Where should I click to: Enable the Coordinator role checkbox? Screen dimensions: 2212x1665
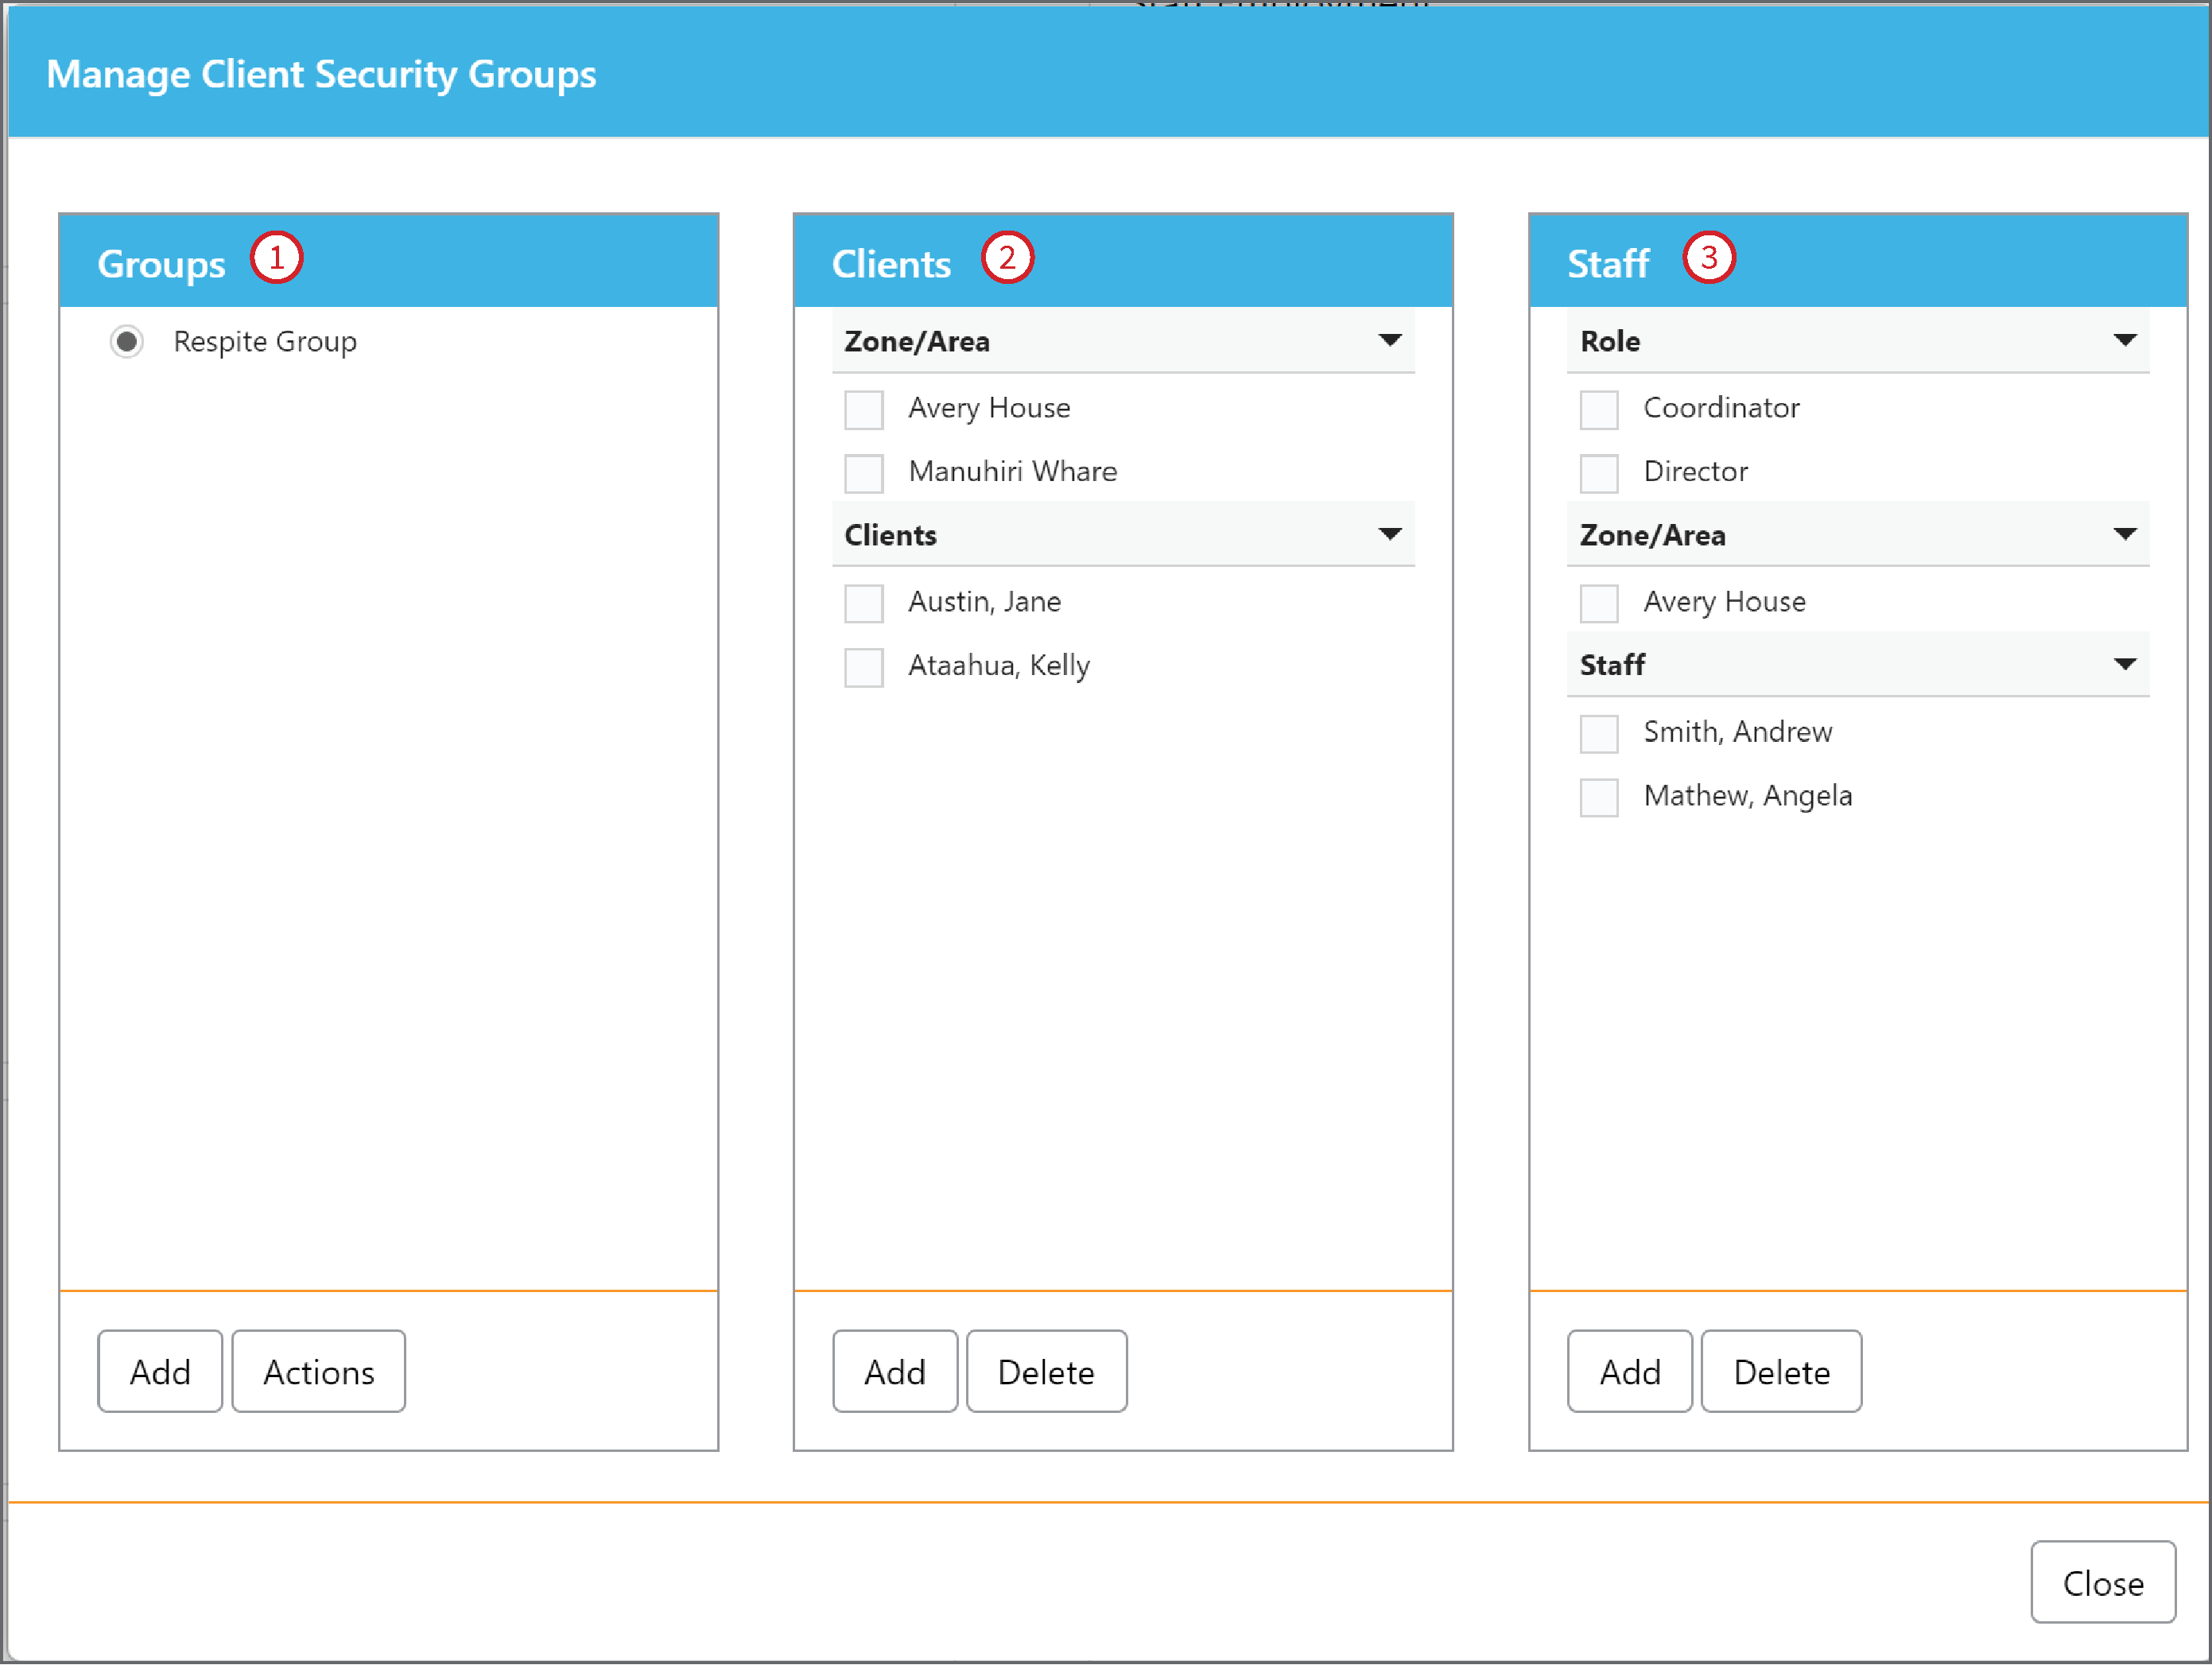click(x=1599, y=409)
